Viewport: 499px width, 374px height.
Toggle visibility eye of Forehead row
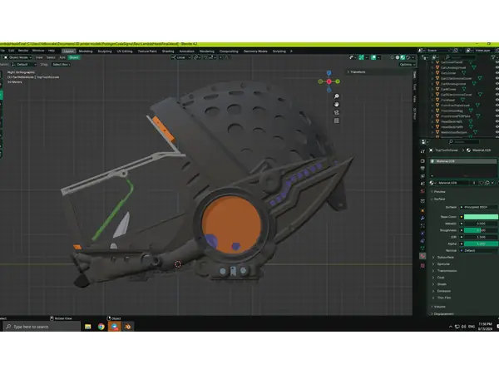497,100
